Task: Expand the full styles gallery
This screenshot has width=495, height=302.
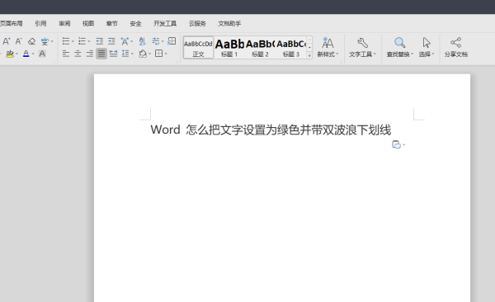Action: point(309,55)
